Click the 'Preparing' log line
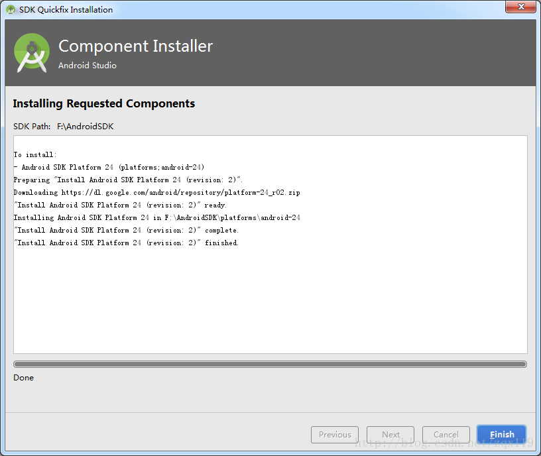Viewport: 541px width, 456px height. 128,180
